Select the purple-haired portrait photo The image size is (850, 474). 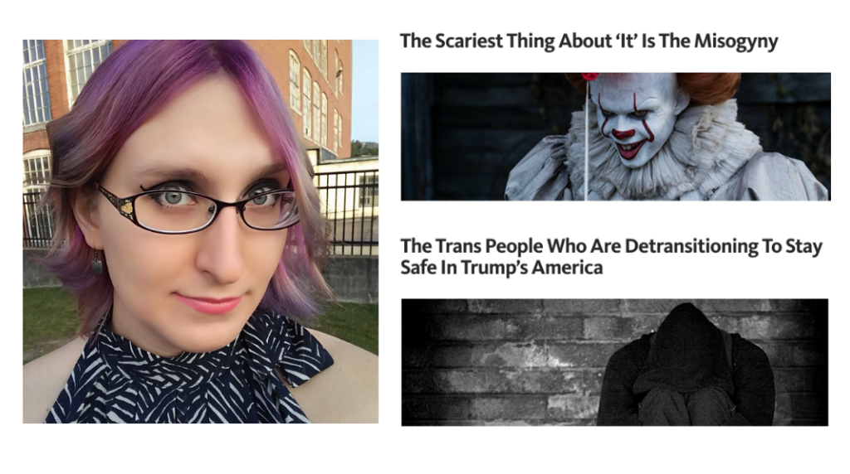click(x=201, y=231)
